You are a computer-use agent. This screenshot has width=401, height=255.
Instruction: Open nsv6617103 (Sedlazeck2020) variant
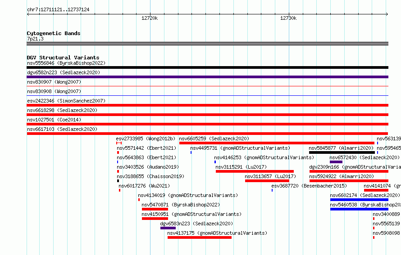click(62, 129)
